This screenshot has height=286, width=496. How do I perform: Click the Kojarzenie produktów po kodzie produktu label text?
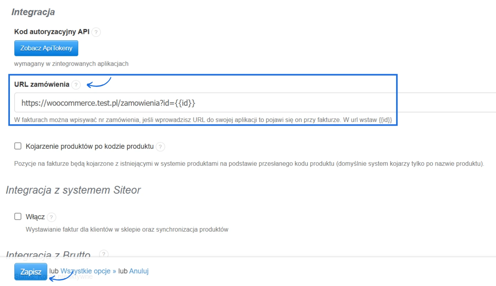pos(90,146)
